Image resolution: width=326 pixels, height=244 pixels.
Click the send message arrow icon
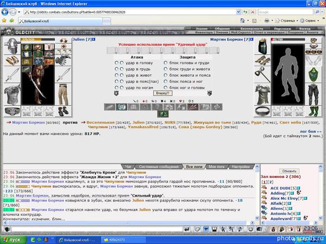(x=187, y=229)
